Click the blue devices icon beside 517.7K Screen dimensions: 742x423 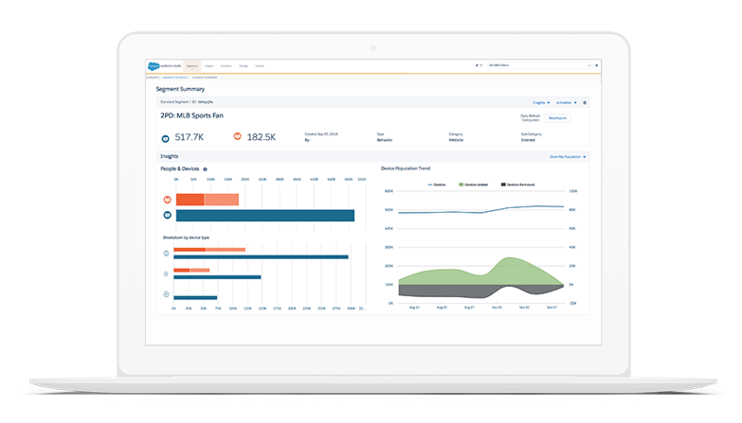pos(165,138)
